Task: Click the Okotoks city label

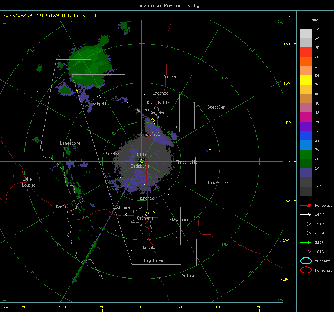Action: coord(148,247)
